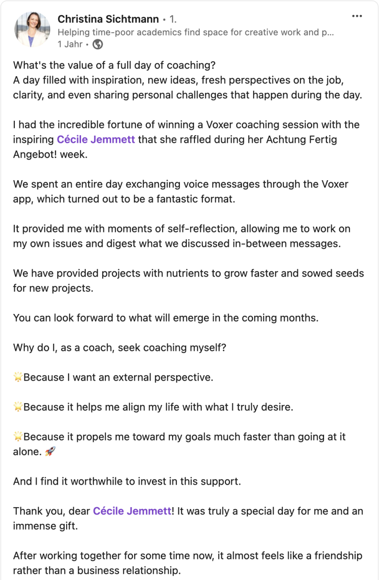382x580 pixels.
Task: Click the line "And I find it worthwhile to invest"
Action: pyautogui.click(x=127, y=481)
